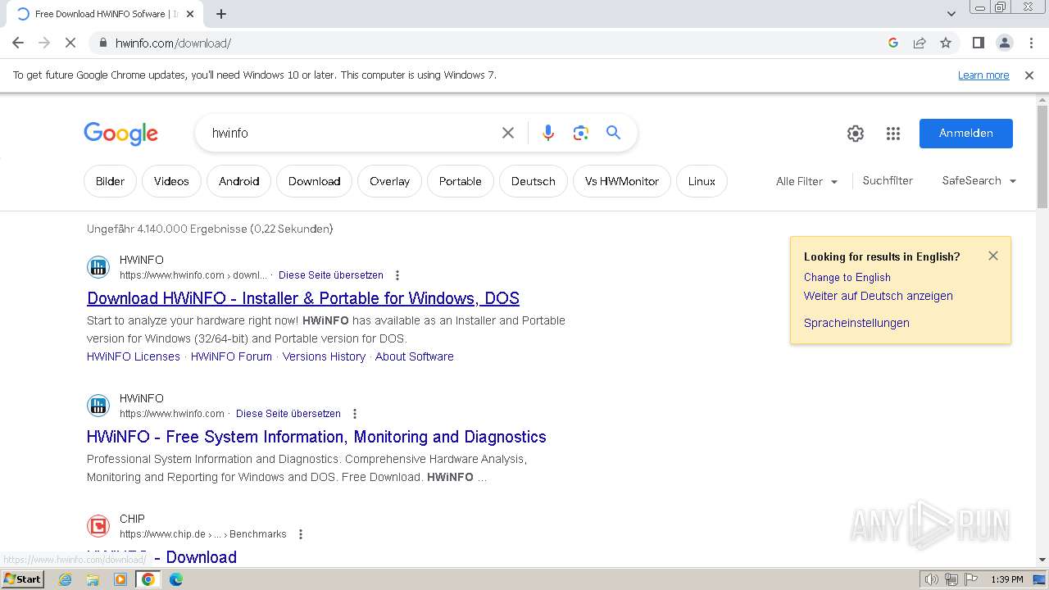Choose Weiter auf Deutsch anzeigen
Image resolution: width=1049 pixels, height=590 pixels.
click(878, 296)
